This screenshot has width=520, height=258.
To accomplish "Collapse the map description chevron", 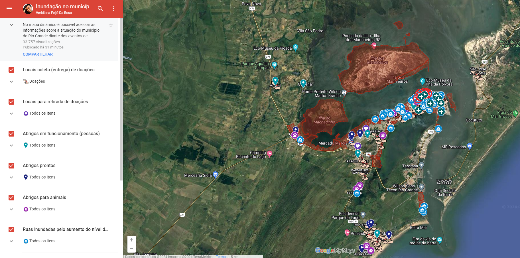I will click(x=11, y=25).
